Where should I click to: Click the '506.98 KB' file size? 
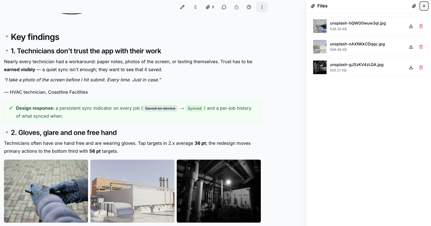tap(338, 50)
